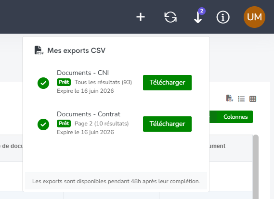Select the 'Documents - CNI' title
Viewport: 274px width, 199px height.
(x=83, y=73)
